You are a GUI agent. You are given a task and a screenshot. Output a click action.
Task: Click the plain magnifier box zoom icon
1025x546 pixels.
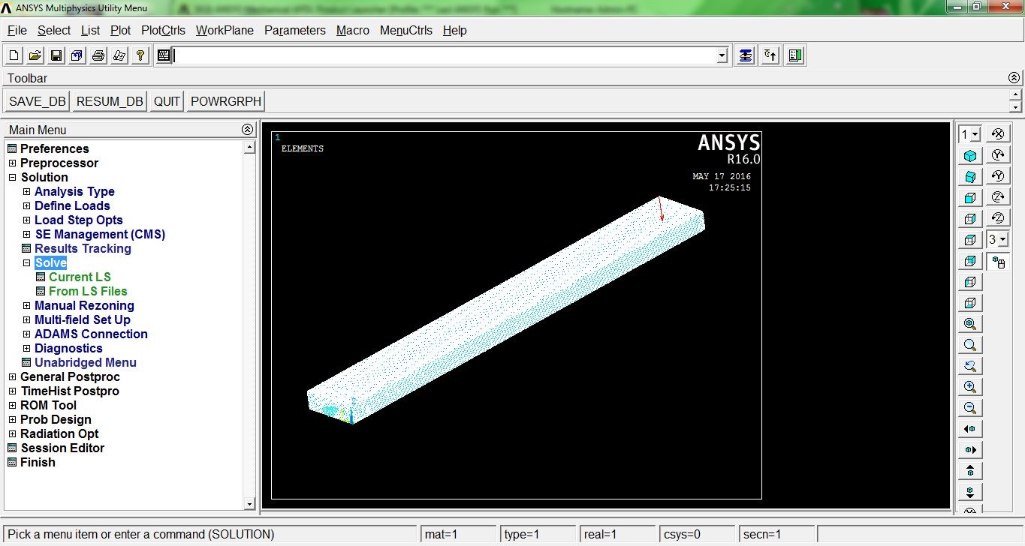click(x=970, y=345)
